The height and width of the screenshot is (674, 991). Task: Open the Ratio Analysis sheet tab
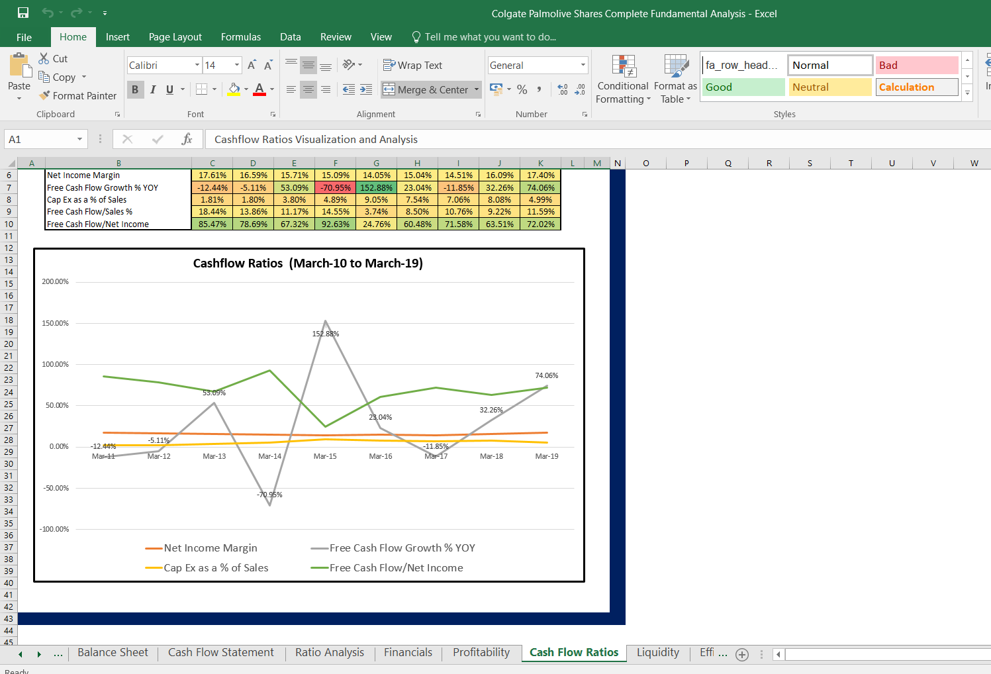coord(330,652)
